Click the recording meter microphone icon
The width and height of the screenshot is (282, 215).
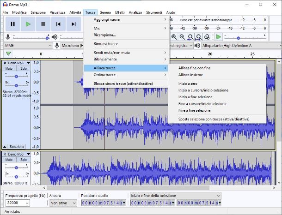8,37
